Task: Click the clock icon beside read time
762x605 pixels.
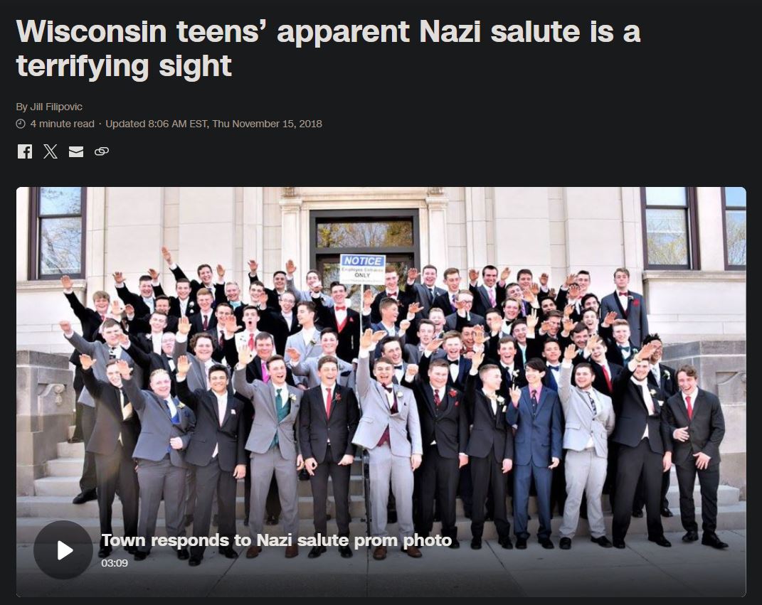Action: click(x=21, y=124)
